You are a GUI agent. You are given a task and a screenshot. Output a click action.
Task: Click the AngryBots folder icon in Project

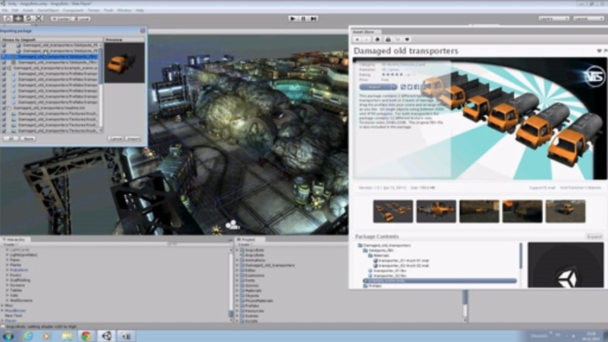(x=242, y=250)
